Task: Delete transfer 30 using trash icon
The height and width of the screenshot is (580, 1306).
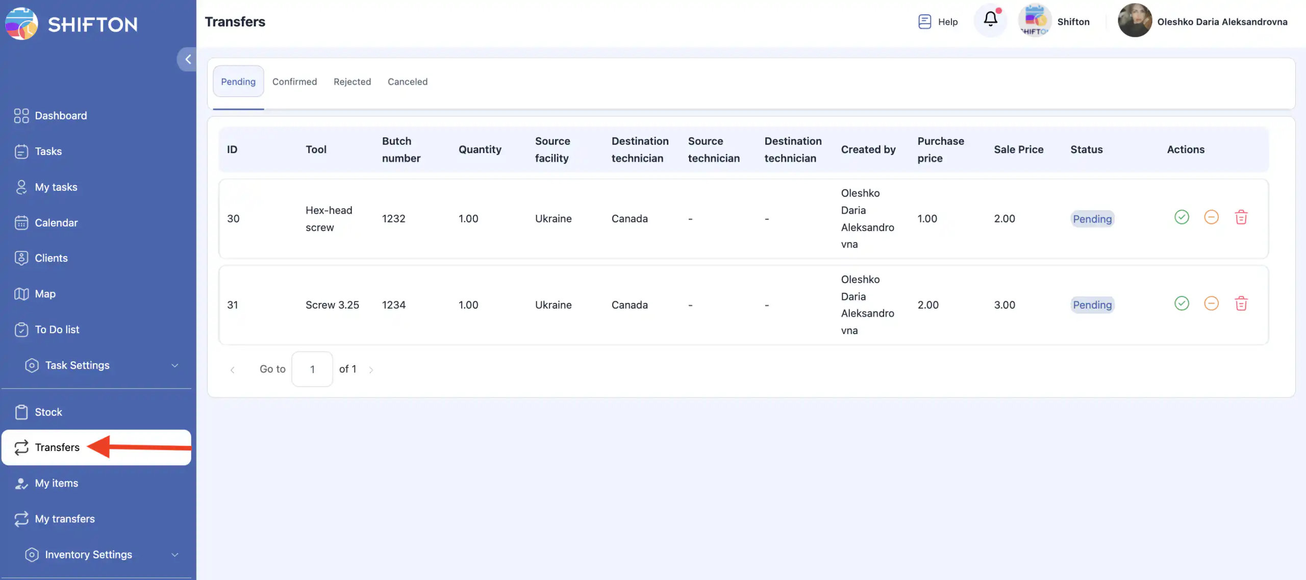Action: coord(1241,217)
